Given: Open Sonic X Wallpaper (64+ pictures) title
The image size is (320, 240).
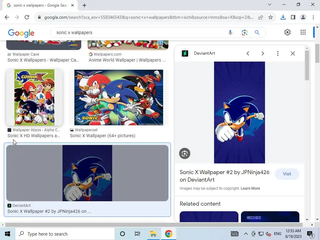Looking at the screenshot, I should [102, 136].
